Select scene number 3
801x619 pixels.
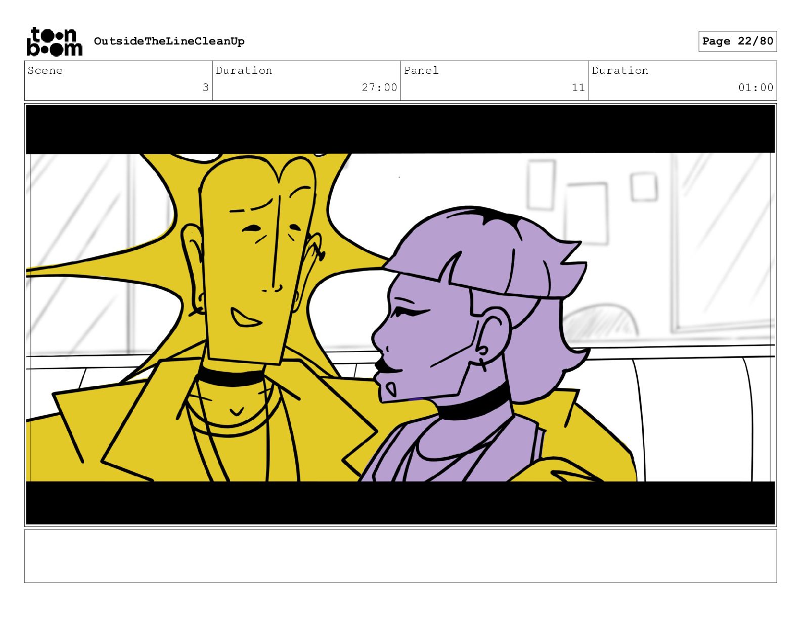tap(205, 87)
